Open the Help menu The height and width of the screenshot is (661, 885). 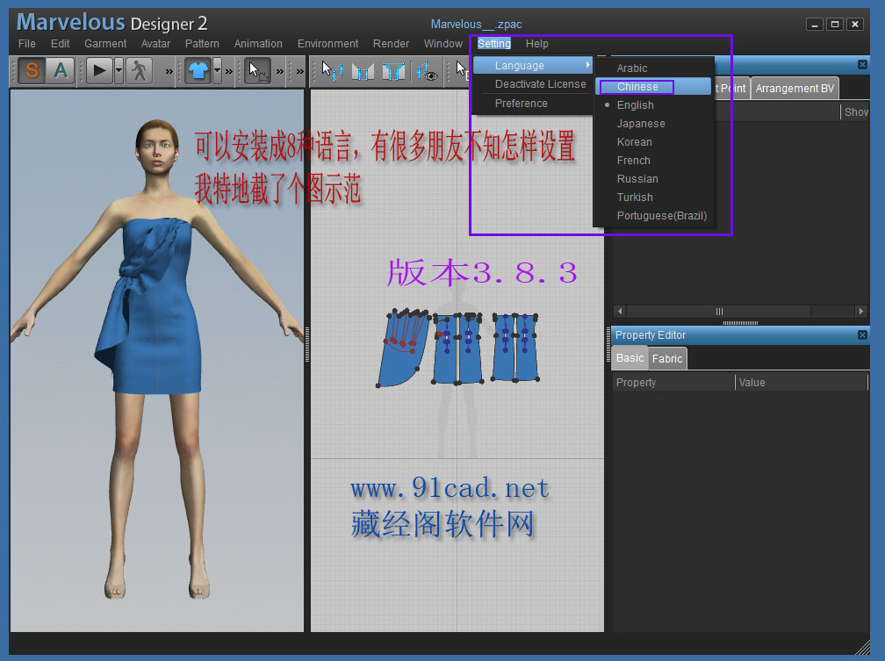tap(536, 44)
